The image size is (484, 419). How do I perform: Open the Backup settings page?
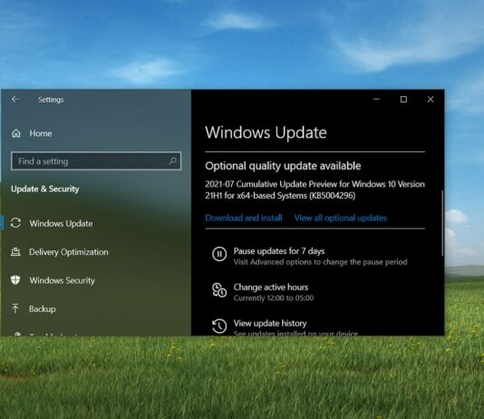[43, 308]
